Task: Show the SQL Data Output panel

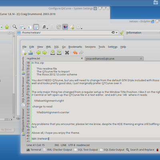Action: pyautogui.click(x=112, y=150)
